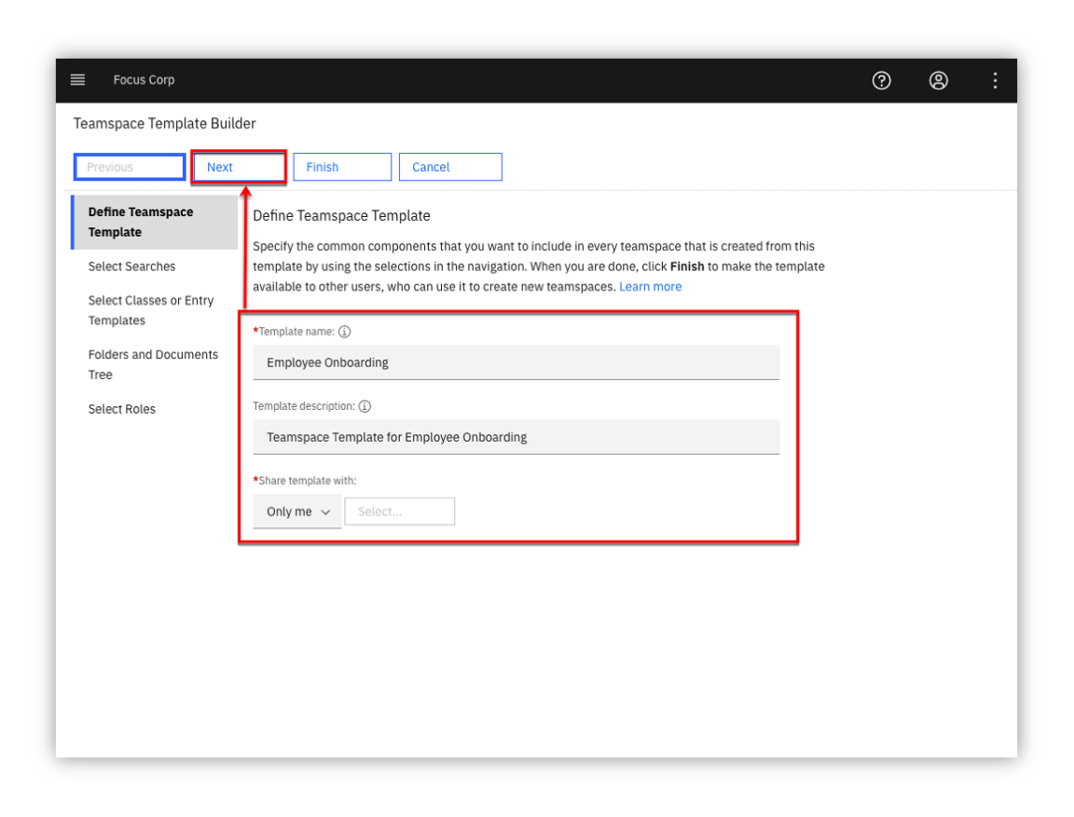Image resolution: width=1074 pixels, height=817 pixels.
Task: Click Finish to publish the template
Action: click(342, 167)
